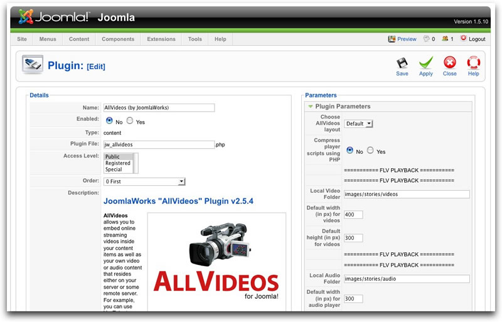This screenshot has width=502, height=322.
Task: Set Enabled to Yes
Action: [130, 121]
